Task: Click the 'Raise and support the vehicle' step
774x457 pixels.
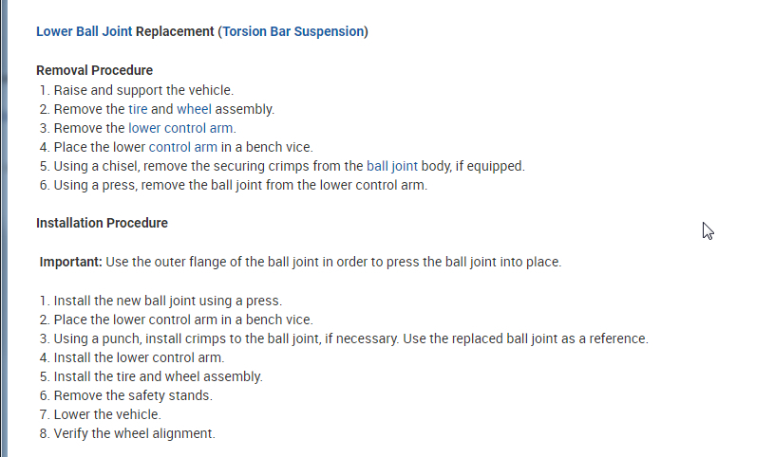Action: (142, 90)
